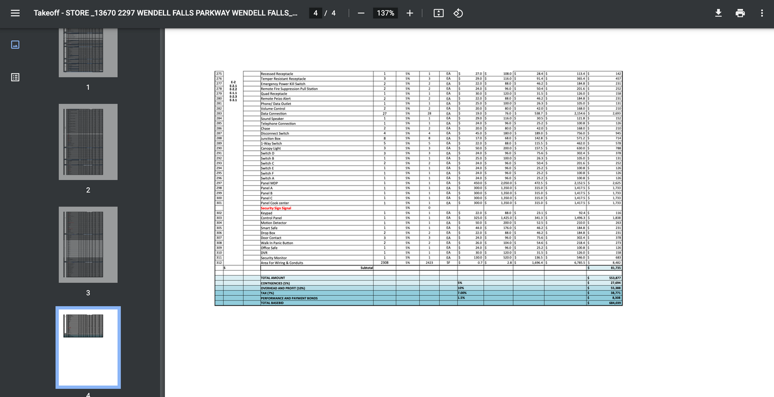Select the page 3 thumbnail
This screenshot has height=397, width=774.
[x=88, y=245]
